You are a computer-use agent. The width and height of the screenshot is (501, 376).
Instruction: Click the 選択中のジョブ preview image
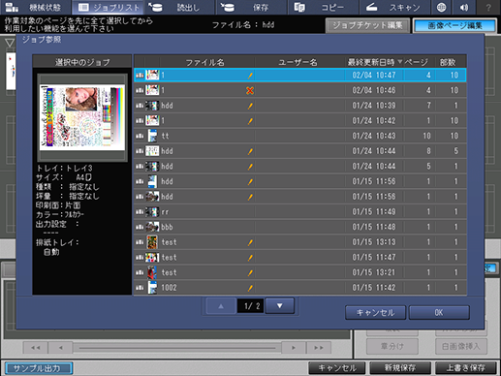coord(82,117)
